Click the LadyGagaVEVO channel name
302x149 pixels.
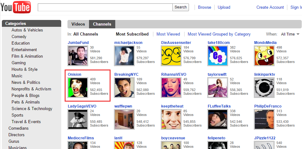point(82,106)
